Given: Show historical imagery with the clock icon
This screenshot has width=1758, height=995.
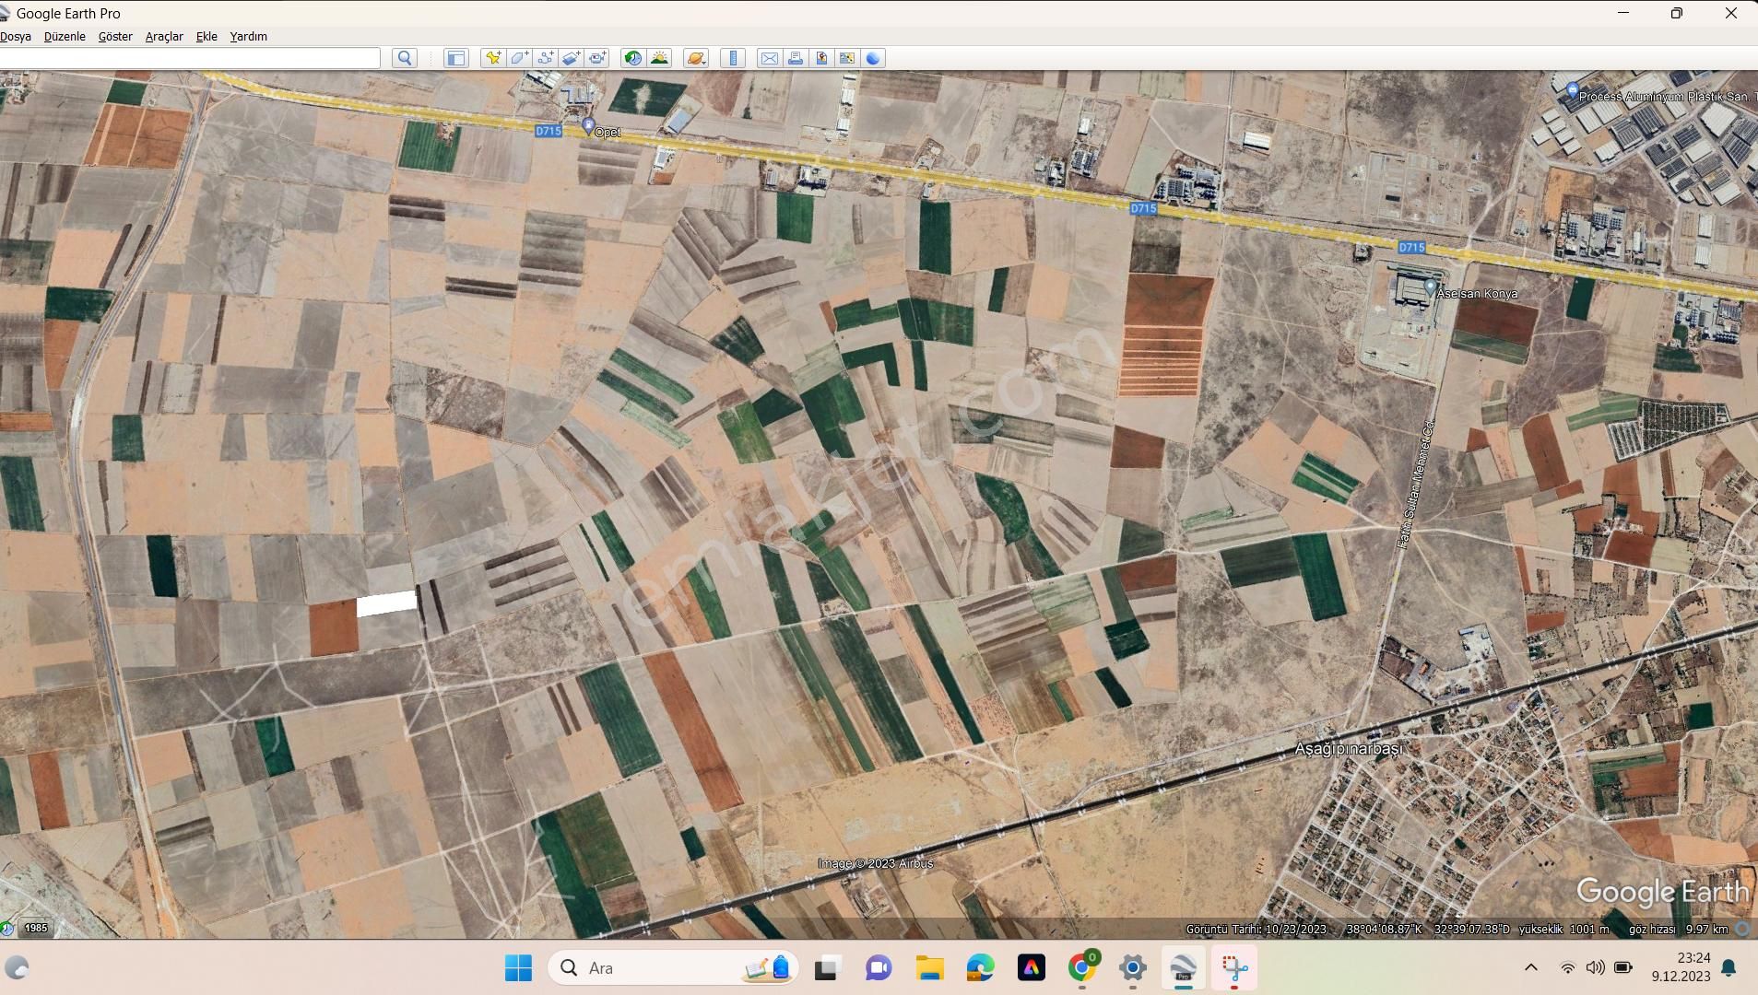Looking at the screenshot, I should pos(632,58).
